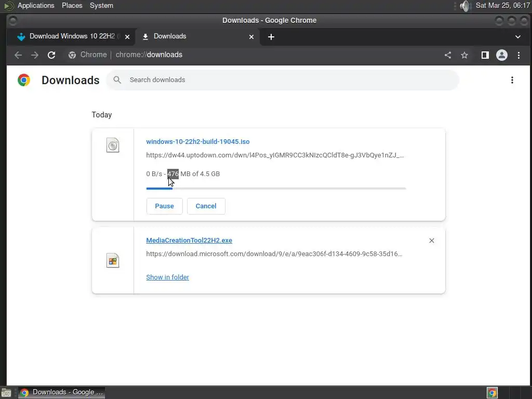Close the Download Windows 10 22H2 tab

tap(127, 37)
